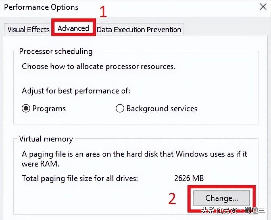Select the Programs radio button
This screenshot has height=220, width=271.
[x=26, y=108]
